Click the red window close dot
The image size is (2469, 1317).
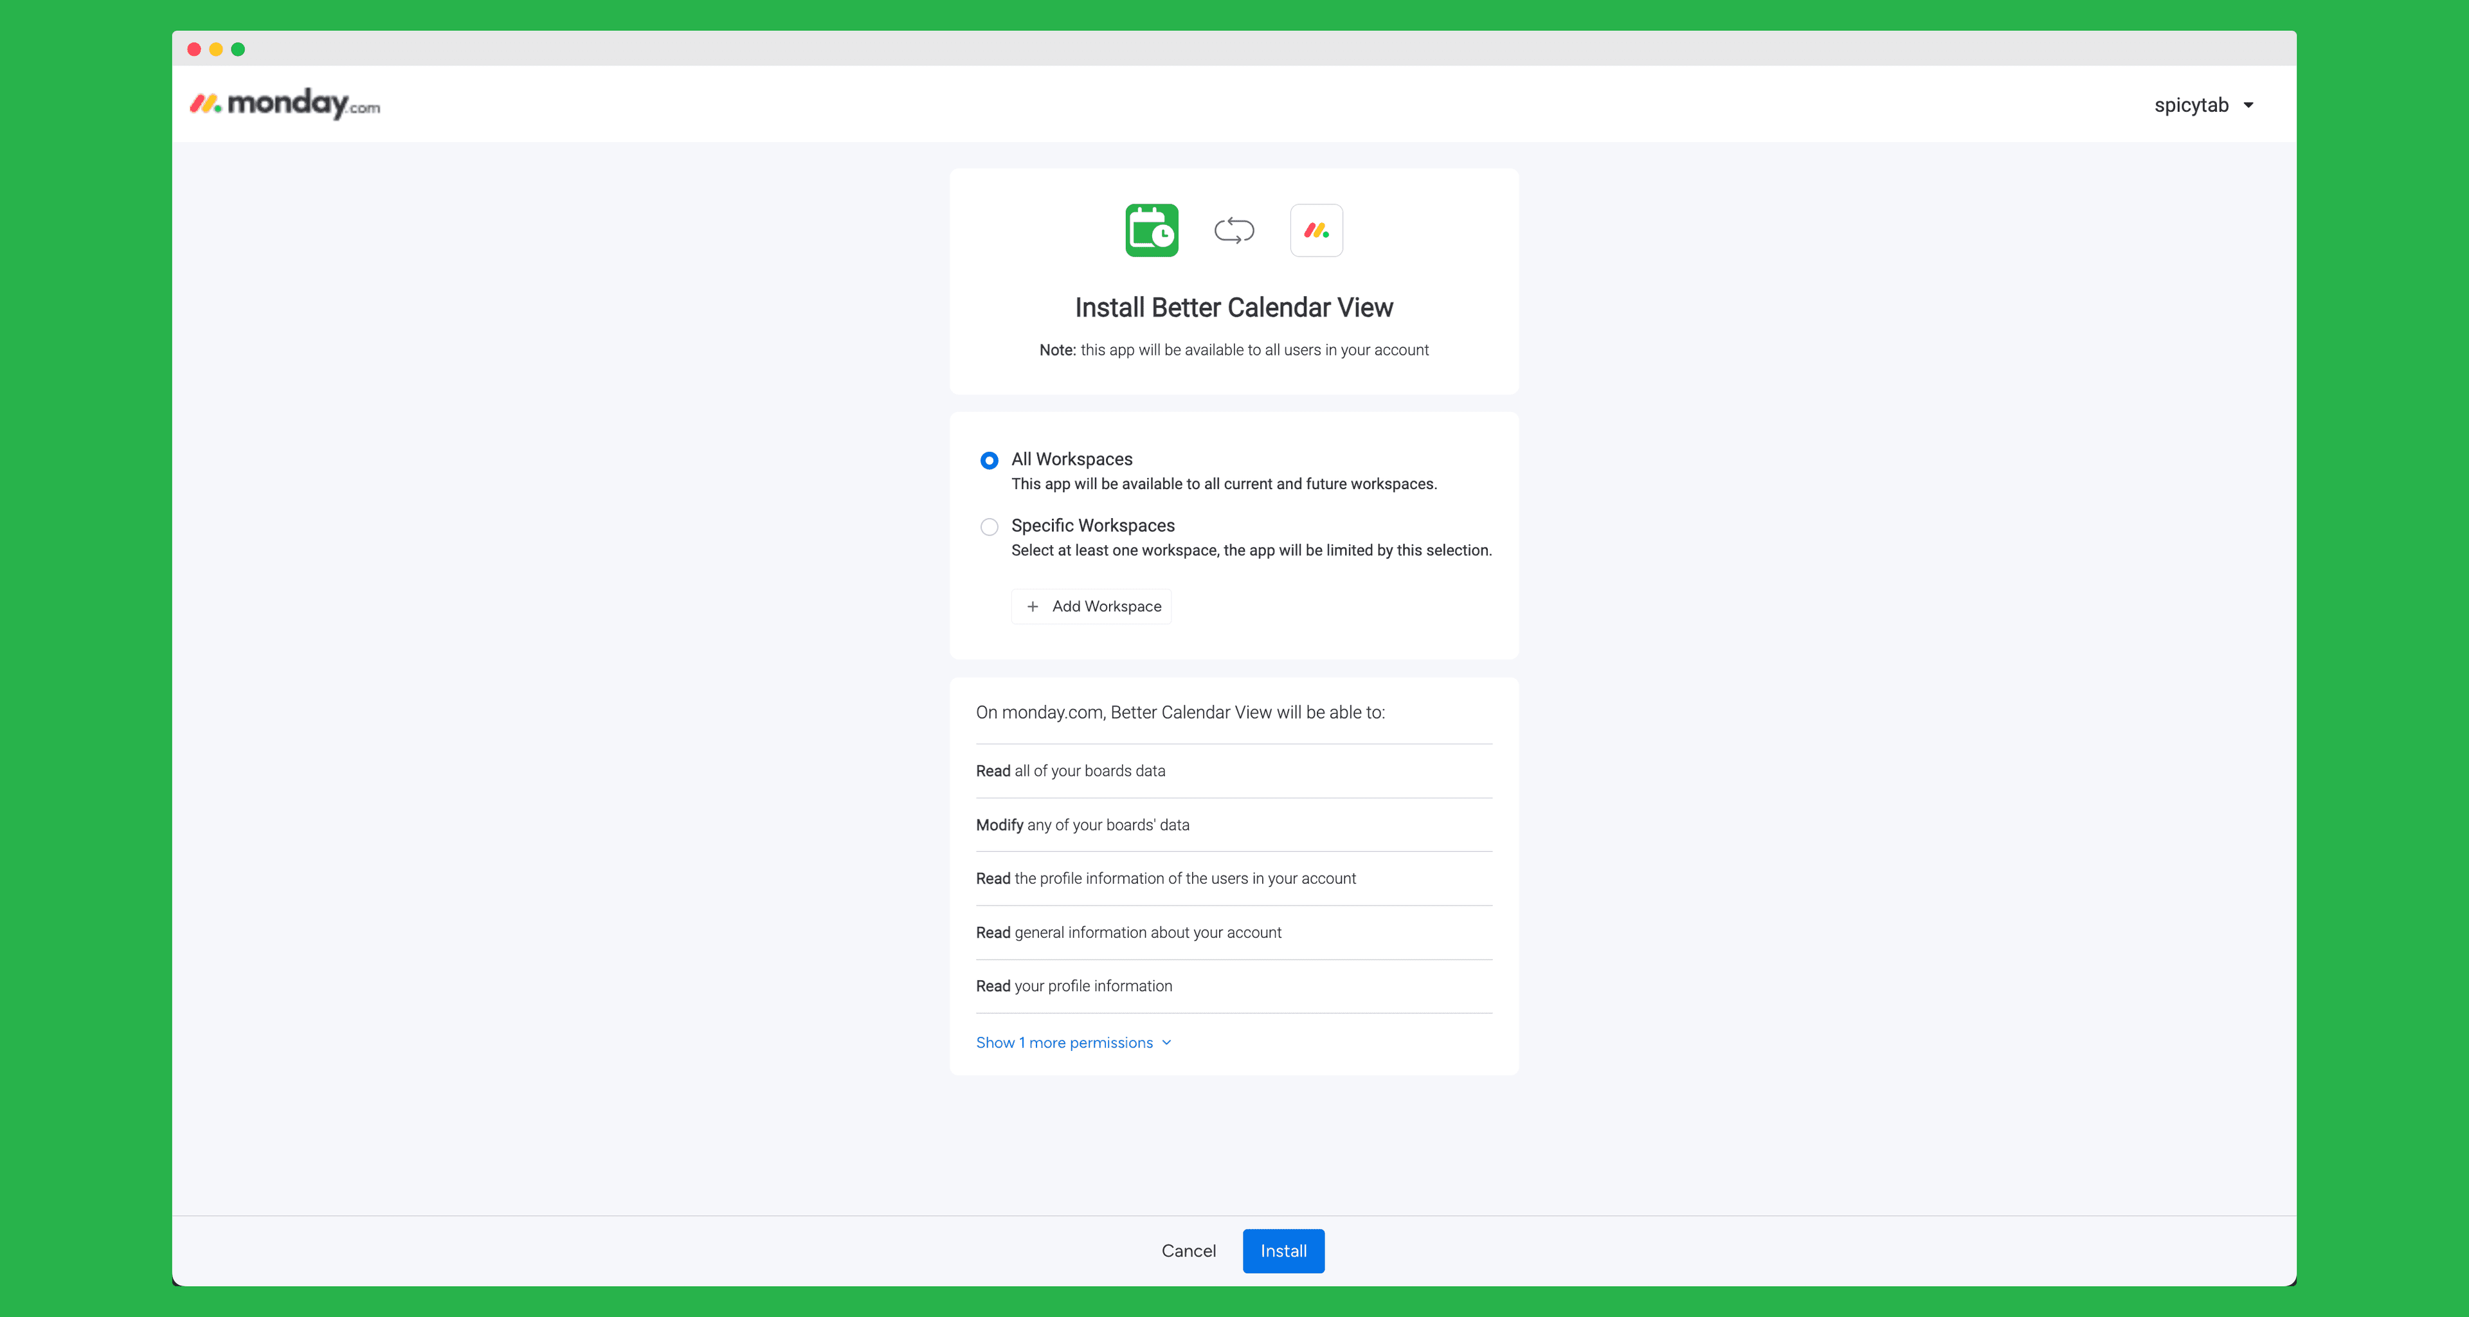click(194, 49)
